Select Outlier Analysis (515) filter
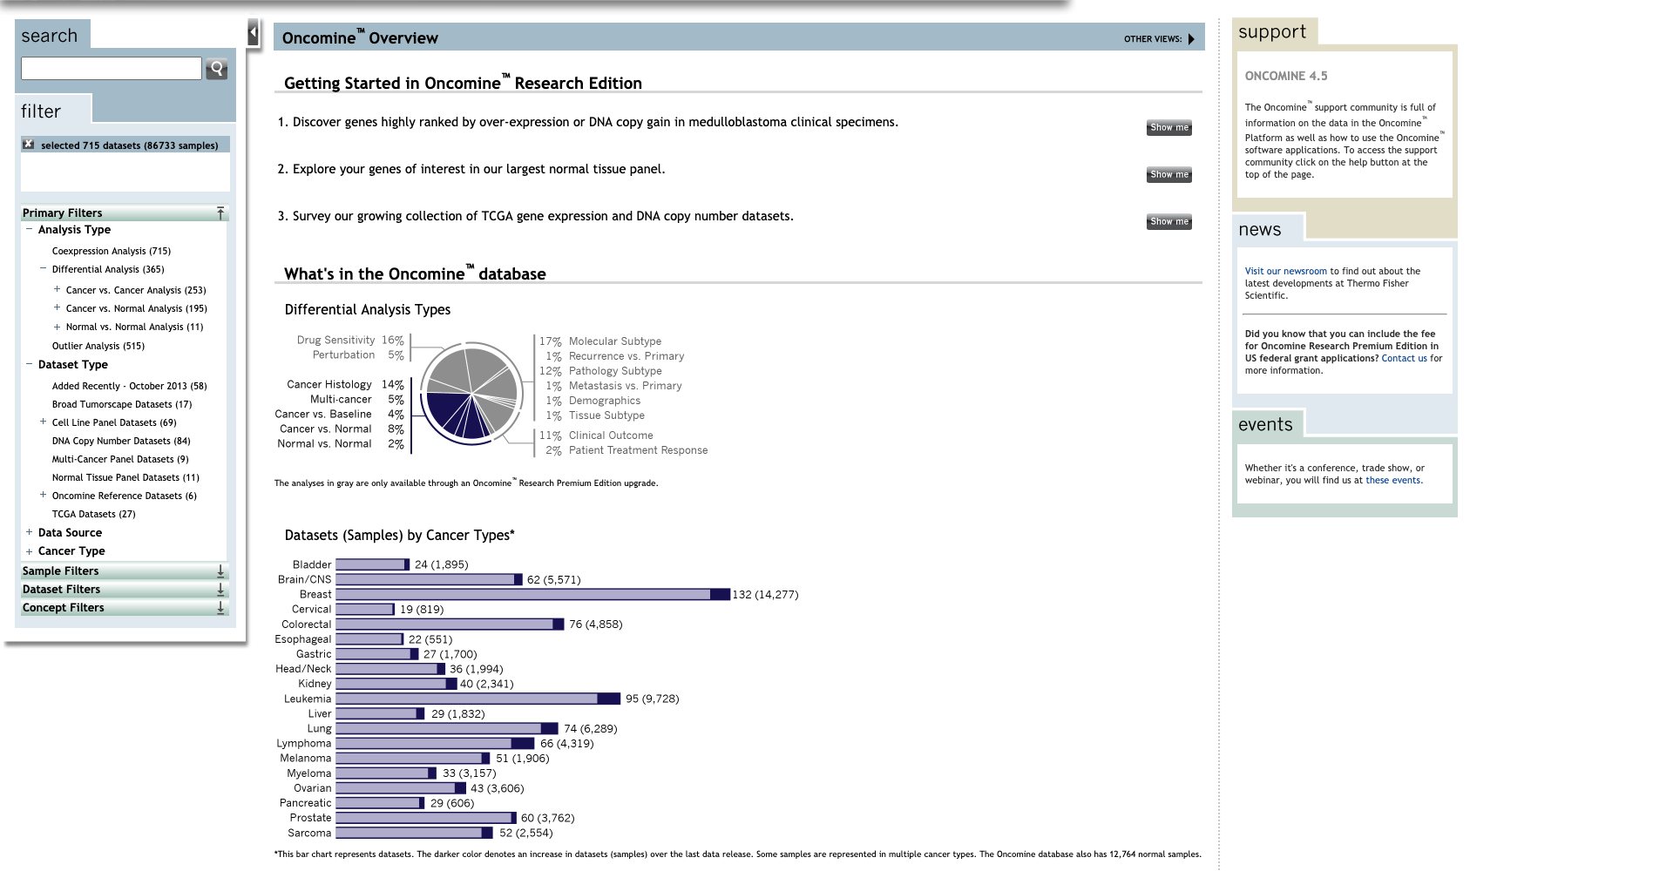The width and height of the screenshot is (1673, 871). pyautogui.click(x=98, y=346)
